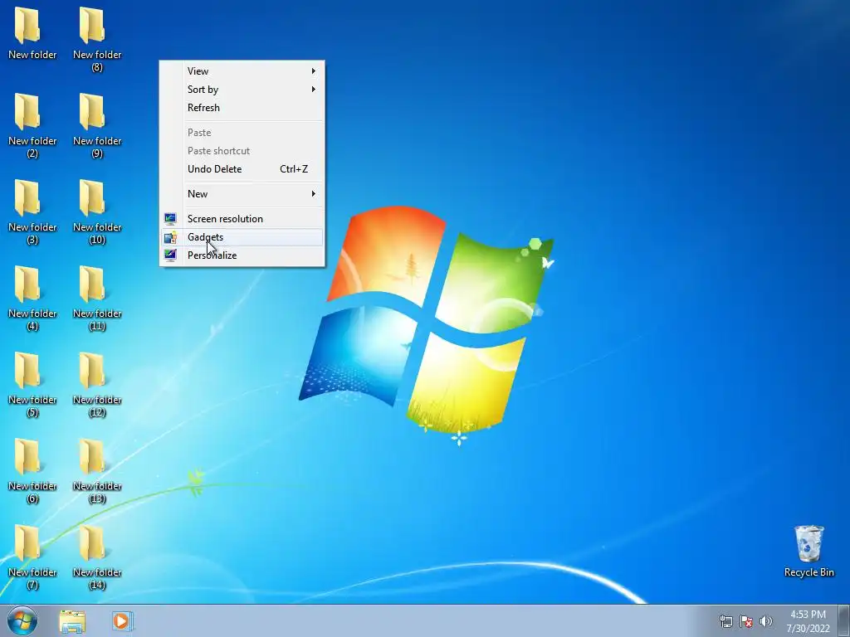Select the New folder (12) icon
This screenshot has width=850, height=637.
(x=97, y=384)
